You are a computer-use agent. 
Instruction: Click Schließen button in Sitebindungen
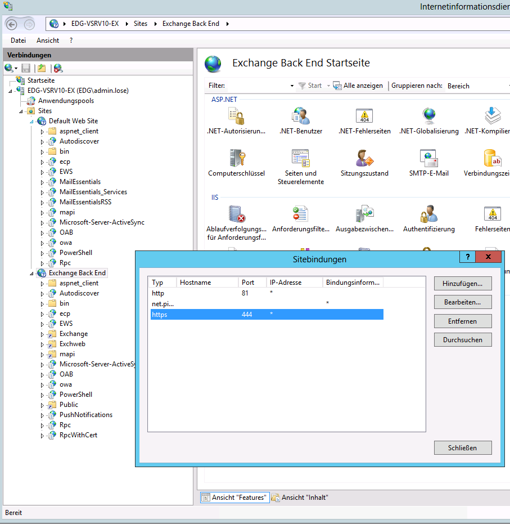(463, 448)
